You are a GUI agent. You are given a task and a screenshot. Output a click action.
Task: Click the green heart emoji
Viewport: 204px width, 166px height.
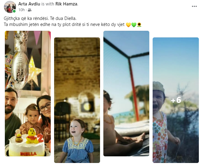coord(134,25)
